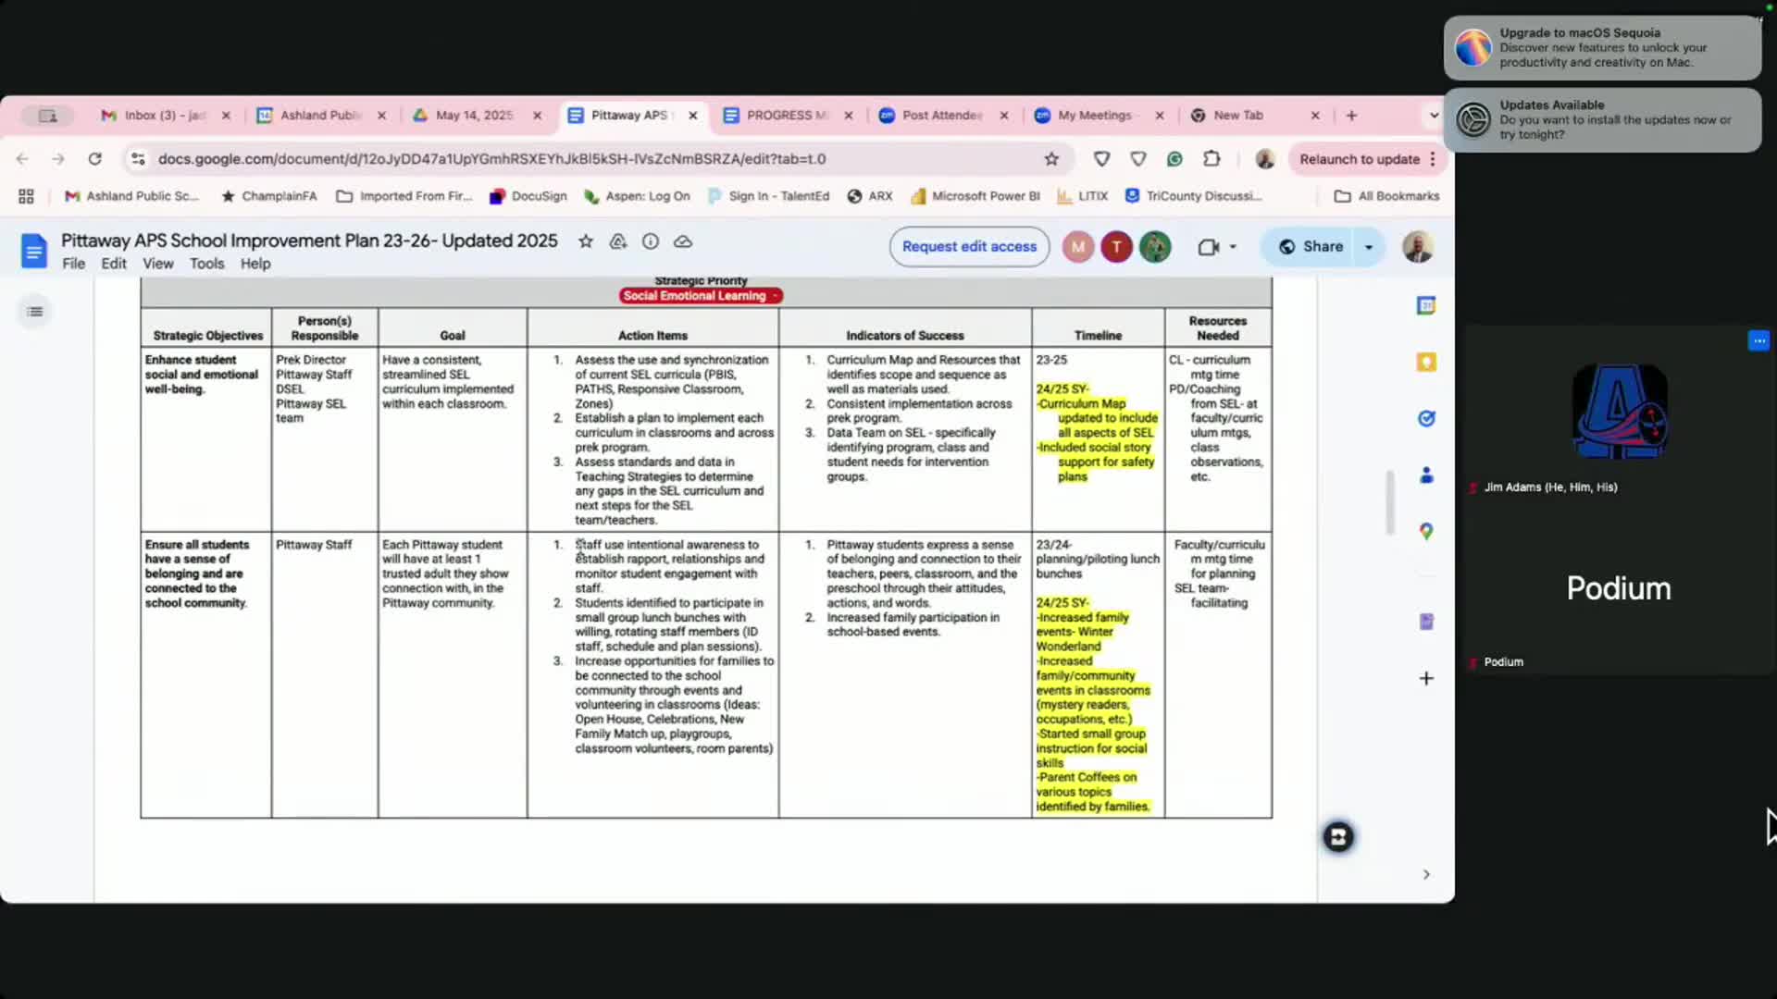Image resolution: width=1777 pixels, height=999 pixels.
Task: Click the Request edit access button
Action: point(969,247)
